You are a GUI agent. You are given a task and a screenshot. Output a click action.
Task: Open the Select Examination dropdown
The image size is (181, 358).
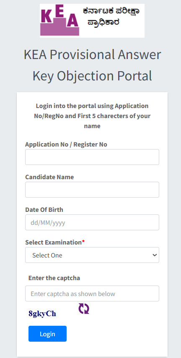(92, 255)
